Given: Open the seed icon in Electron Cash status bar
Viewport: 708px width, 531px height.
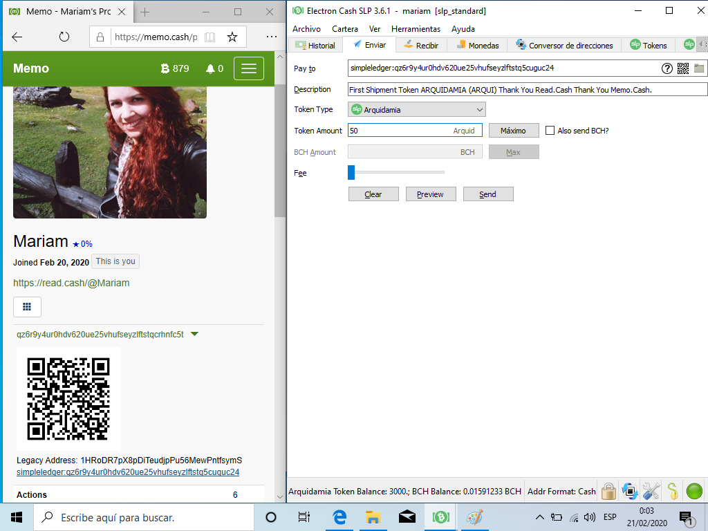Looking at the screenshot, I should pos(673,491).
